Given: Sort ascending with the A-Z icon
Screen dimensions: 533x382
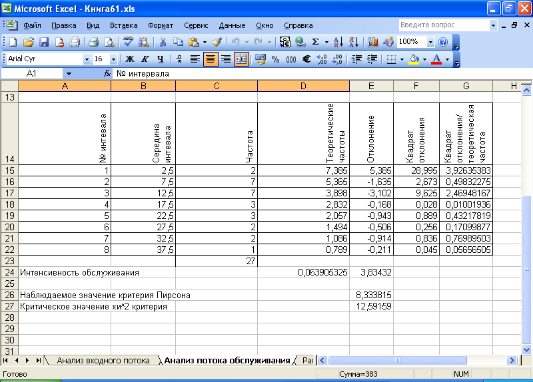Looking at the screenshot, I should [x=338, y=42].
